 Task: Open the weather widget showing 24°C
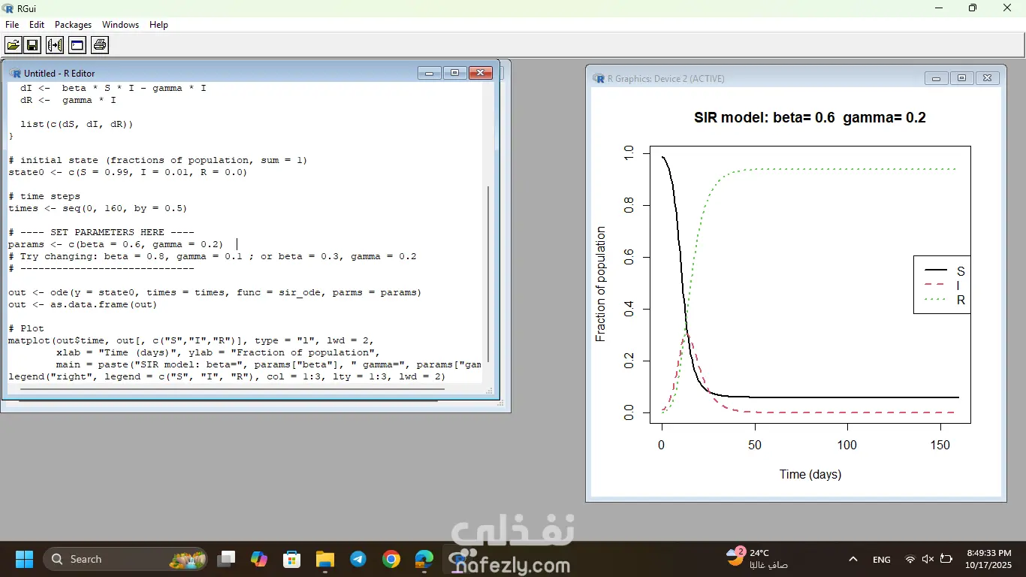757,558
